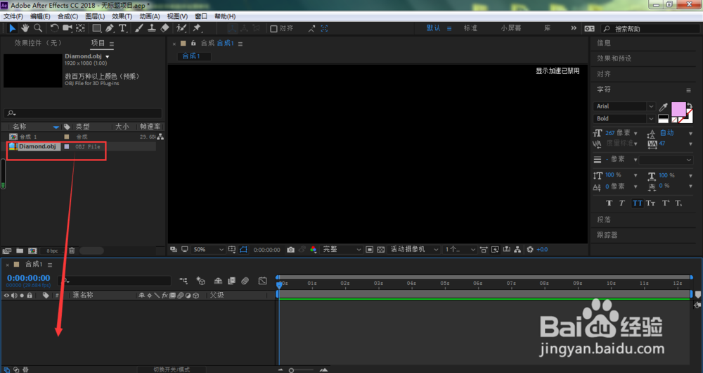Click the snapshot camera icon in viewer
The height and width of the screenshot is (373, 703).
coord(290,250)
